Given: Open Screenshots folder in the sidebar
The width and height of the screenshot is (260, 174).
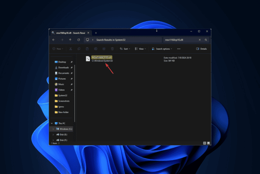Looking at the screenshot, I should (x=64, y=101).
